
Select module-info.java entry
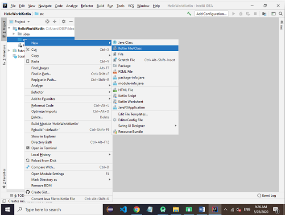(x=145, y=83)
